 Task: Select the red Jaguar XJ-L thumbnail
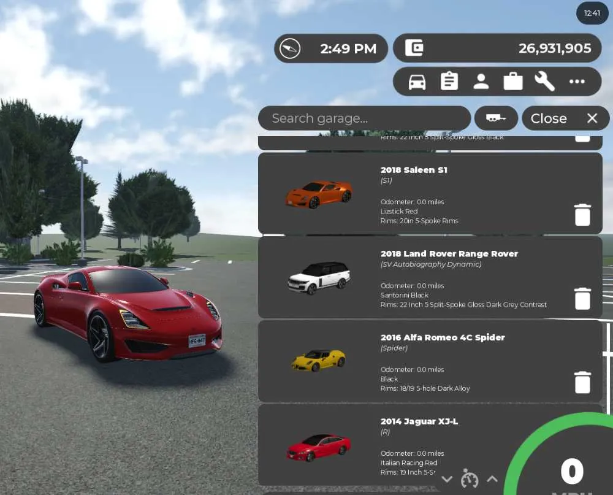(x=318, y=447)
